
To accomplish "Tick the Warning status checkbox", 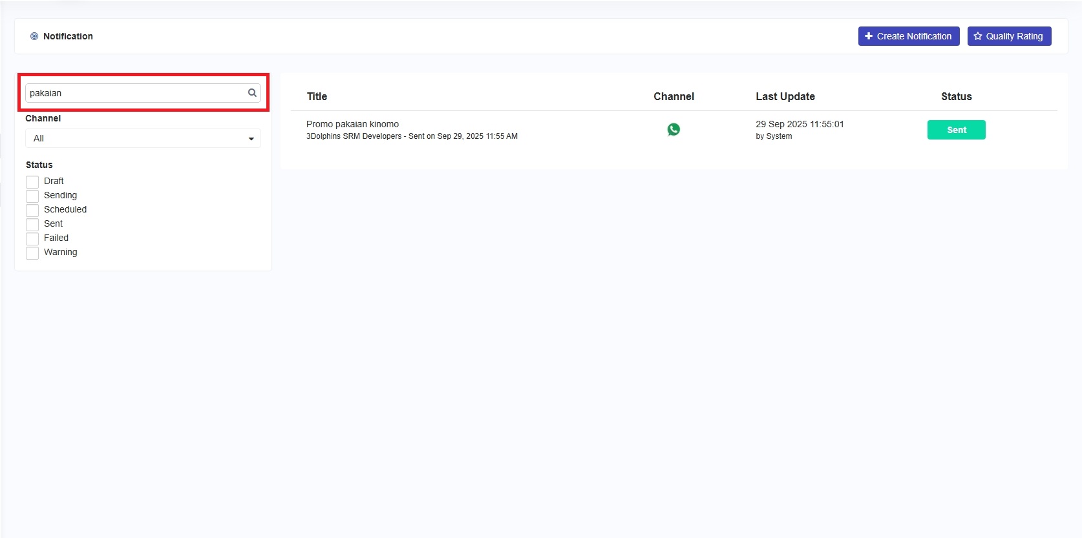I will point(32,253).
